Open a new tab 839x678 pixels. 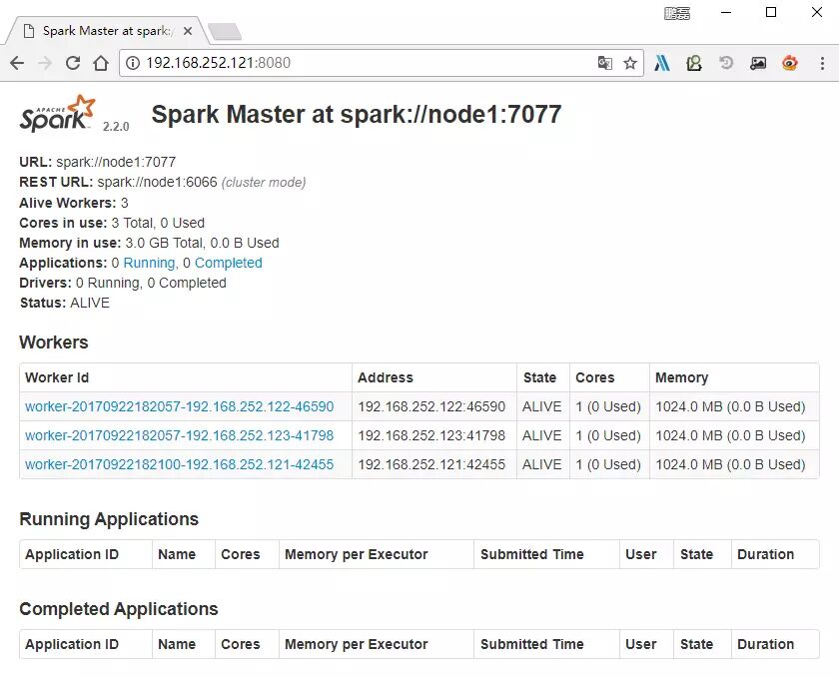(225, 32)
